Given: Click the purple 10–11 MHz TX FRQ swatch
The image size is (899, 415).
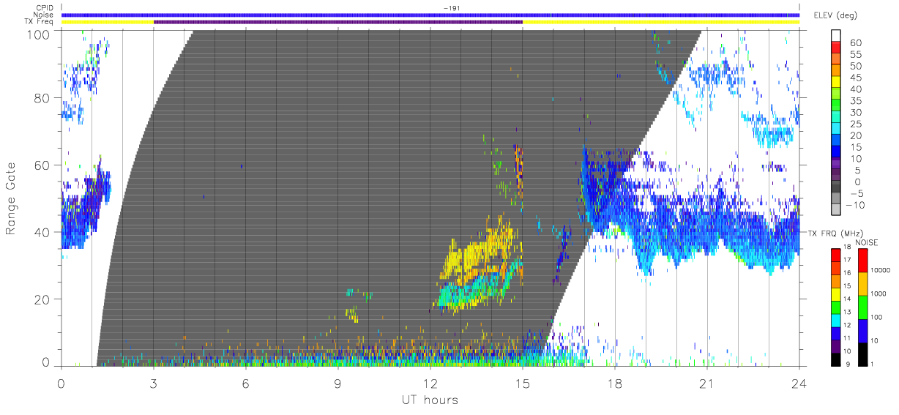Looking at the screenshot, I should pyautogui.click(x=838, y=345).
